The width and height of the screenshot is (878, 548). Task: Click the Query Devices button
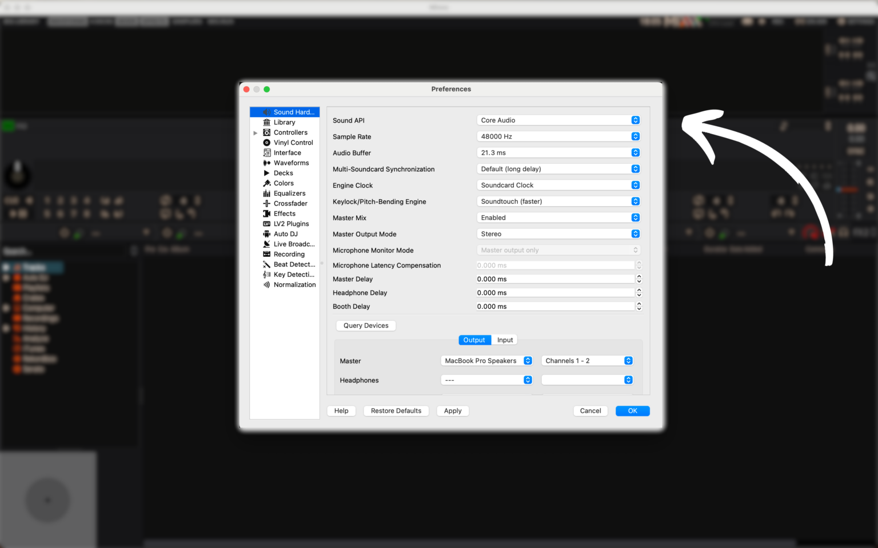coord(366,325)
